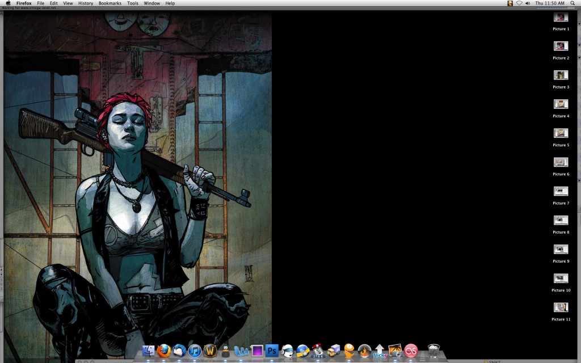The height and width of the screenshot is (363, 581).
Task: Open Thunderbird mail in the Dock
Action: pos(179,351)
